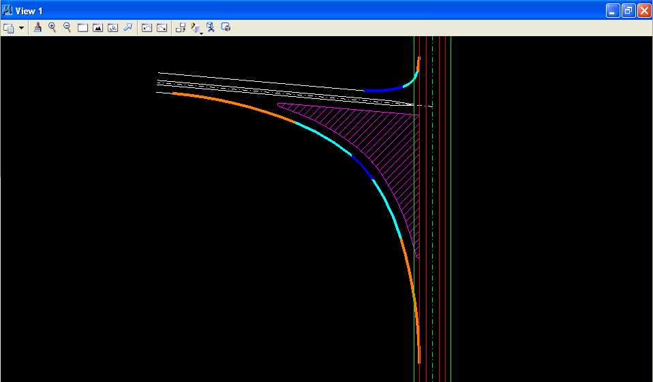Expand the View Attributes dropdown arrow
The height and width of the screenshot is (382, 653).
tap(21, 28)
